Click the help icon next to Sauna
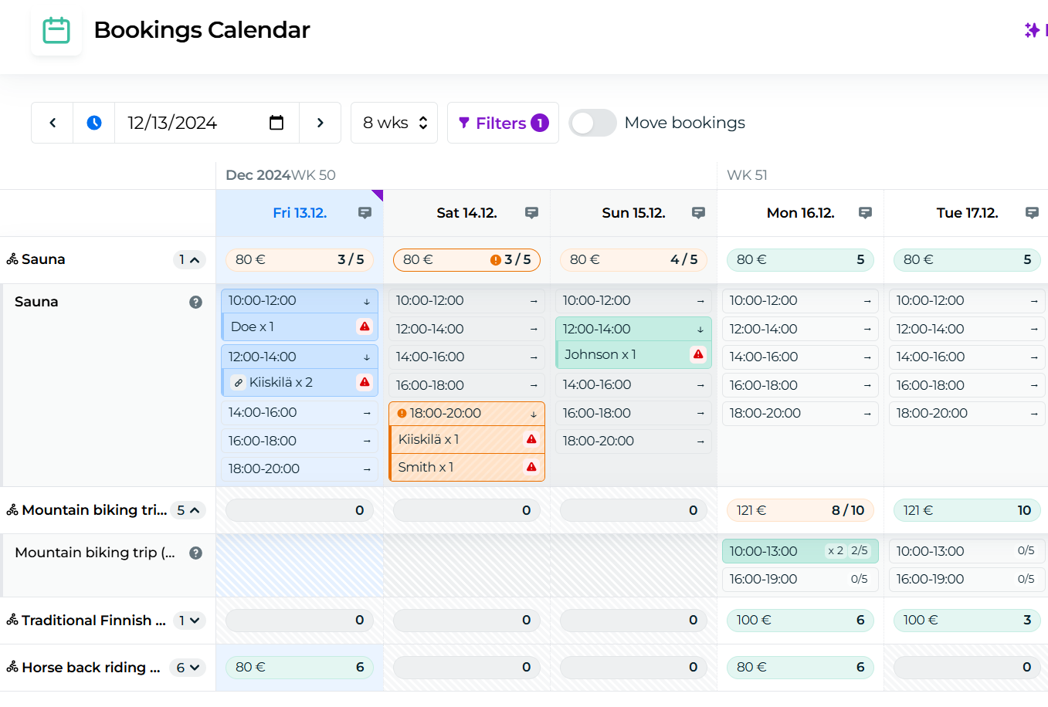Viewport: 1048px width, 707px height. point(195,302)
